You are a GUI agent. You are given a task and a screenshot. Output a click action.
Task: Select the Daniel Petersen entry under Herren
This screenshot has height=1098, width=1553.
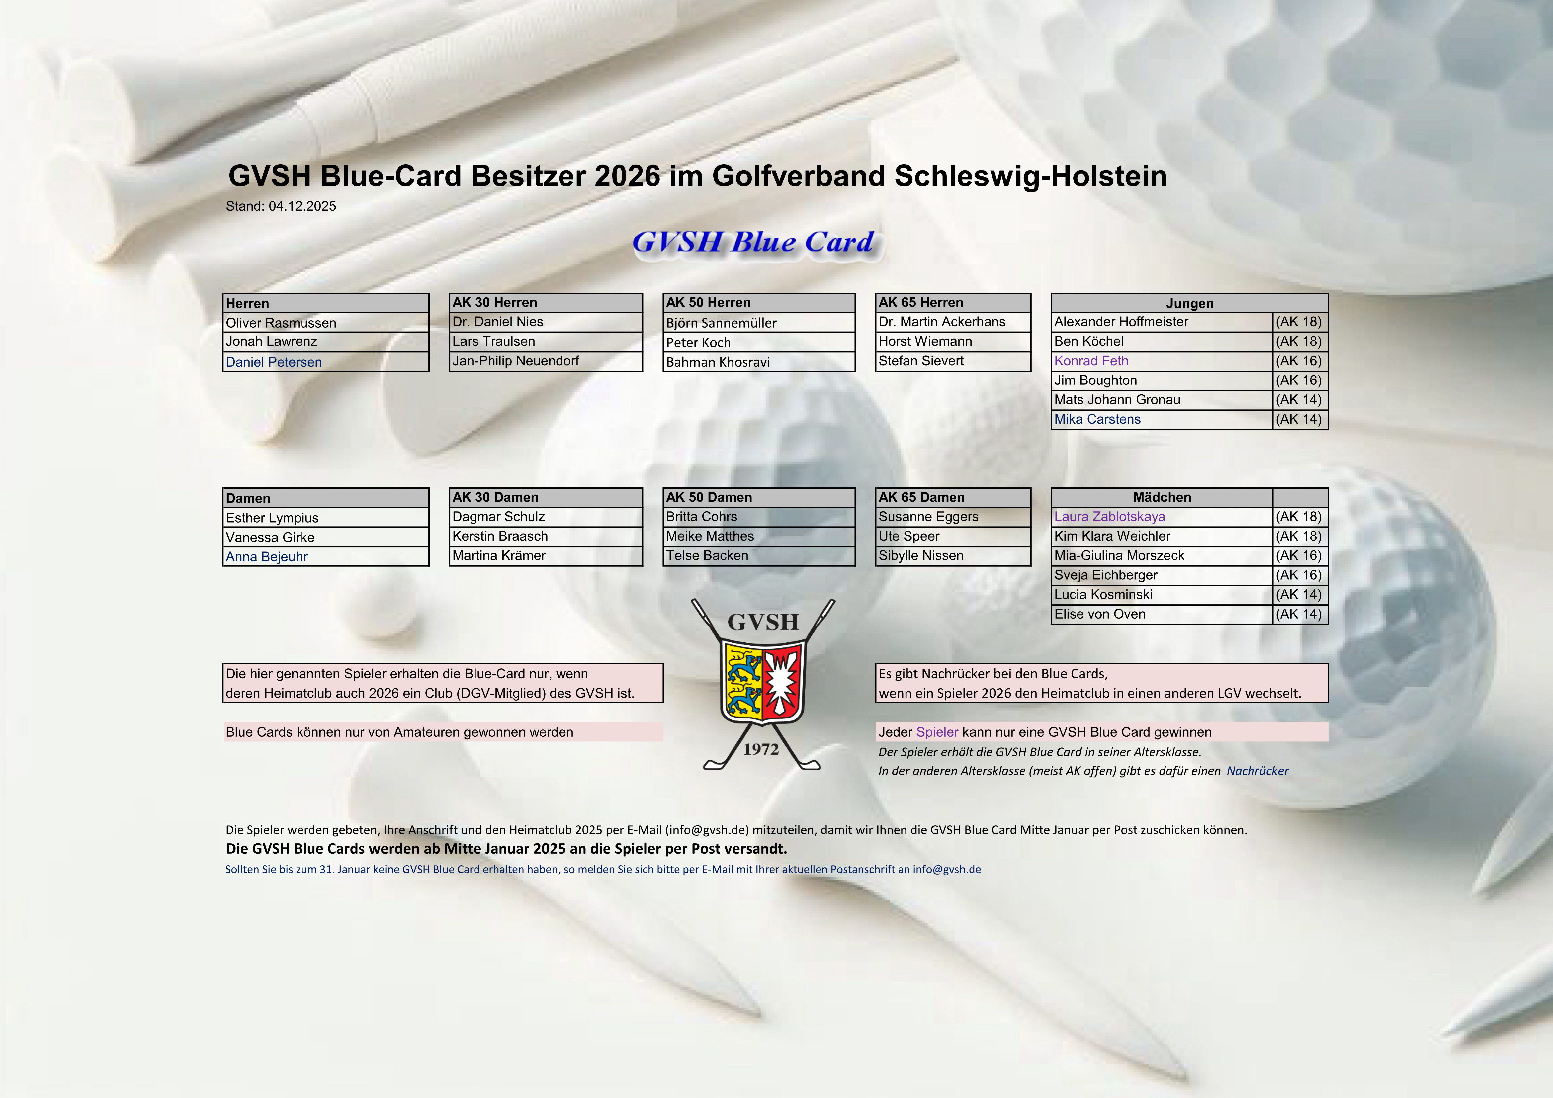coord(274,362)
